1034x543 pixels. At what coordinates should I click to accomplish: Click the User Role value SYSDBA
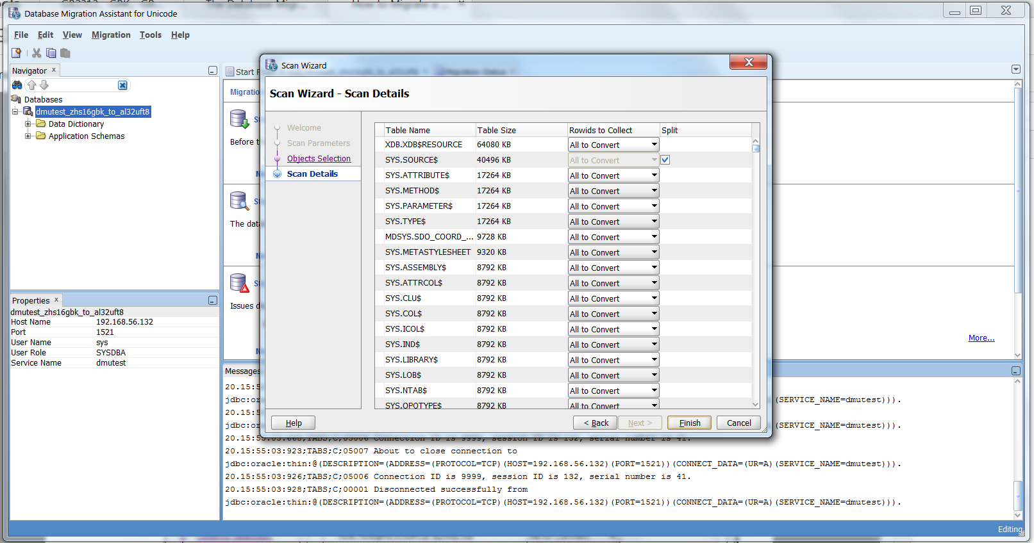(111, 352)
